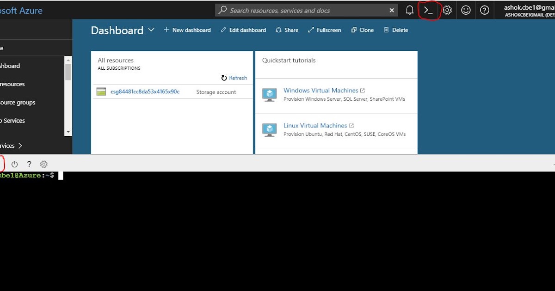Screen dimensions: 555x291
Task: Expand the Services item in the sidebar
Action: pyautogui.click(x=14, y=145)
